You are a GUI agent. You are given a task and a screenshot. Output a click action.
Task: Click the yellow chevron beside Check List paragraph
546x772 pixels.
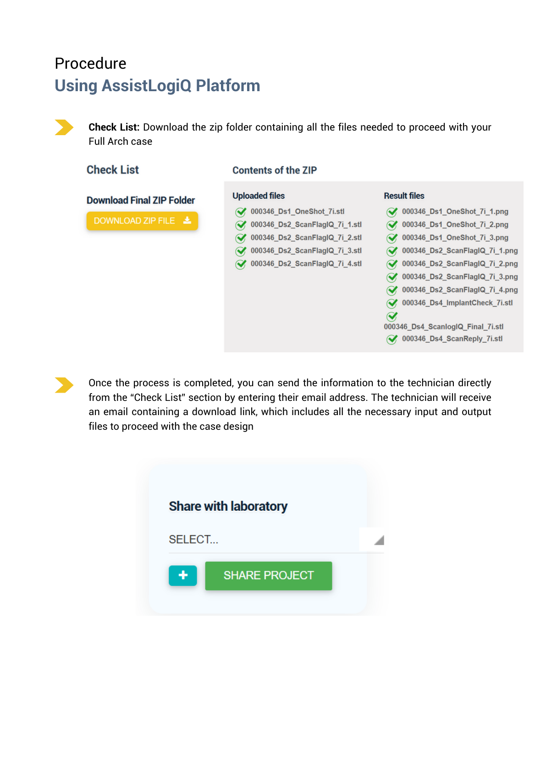[x=64, y=127]
